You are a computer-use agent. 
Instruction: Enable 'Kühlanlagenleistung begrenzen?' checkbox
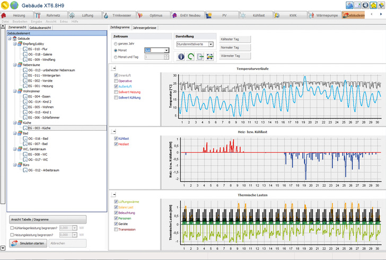click(12, 228)
